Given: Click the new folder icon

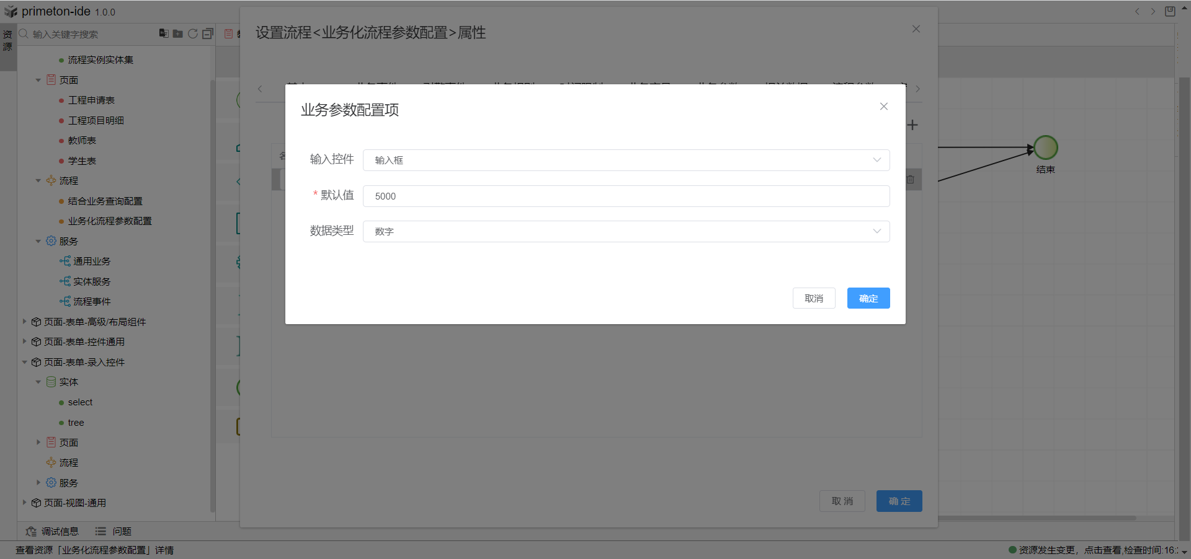Looking at the screenshot, I should coord(178,33).
